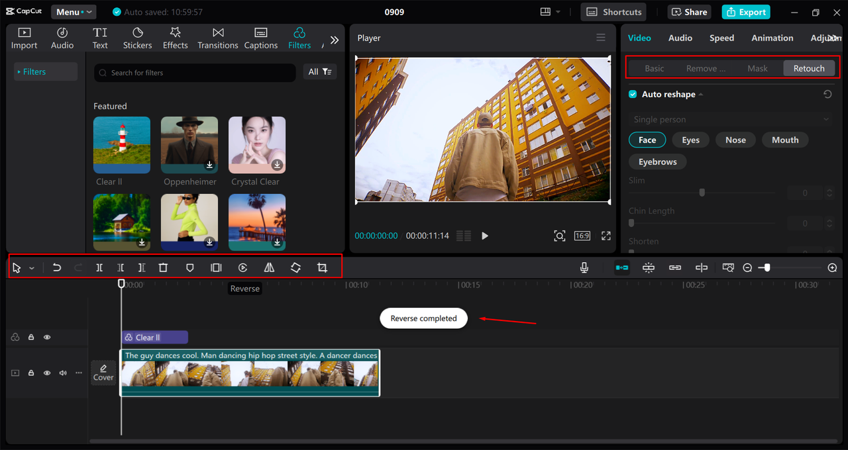The height and width of the screenshot is (450, 848).
Task: Play the video in the player
Action: [485, 236]
